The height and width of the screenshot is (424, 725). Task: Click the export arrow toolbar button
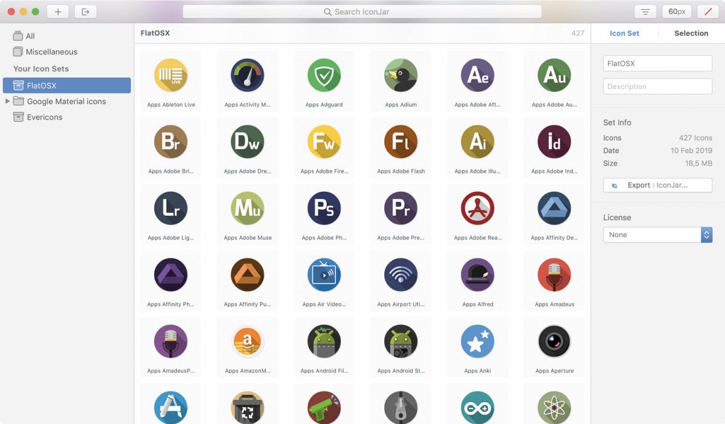[85, 11]
